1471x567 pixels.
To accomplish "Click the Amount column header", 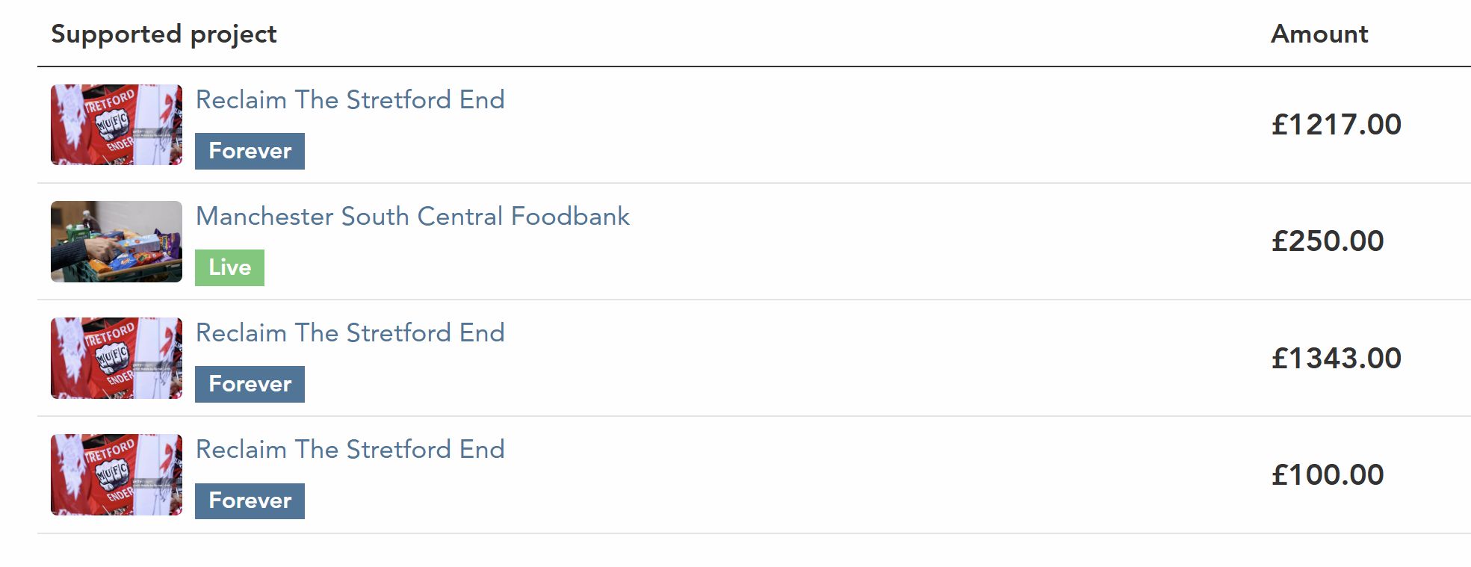I will [1319, 34].
